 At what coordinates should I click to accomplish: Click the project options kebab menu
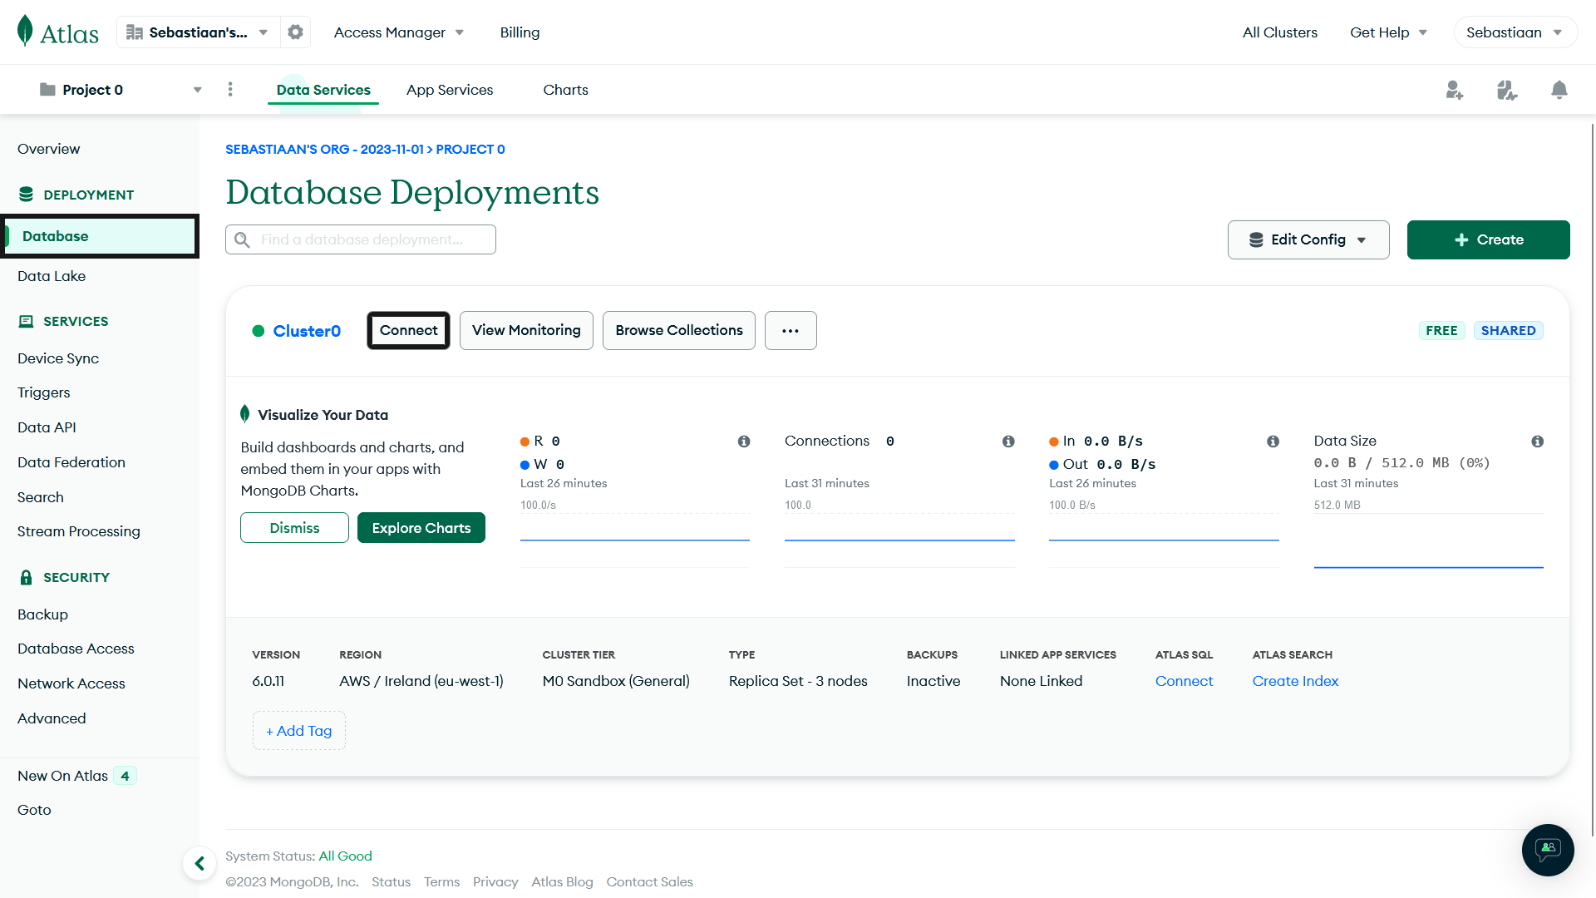230,89
